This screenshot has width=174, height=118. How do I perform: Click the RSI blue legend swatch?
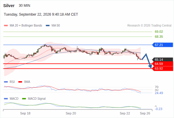pyautogui.click(x=6, y=82)
